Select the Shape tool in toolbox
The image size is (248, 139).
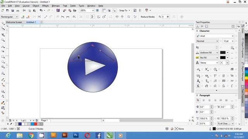[x=3, y=29]
